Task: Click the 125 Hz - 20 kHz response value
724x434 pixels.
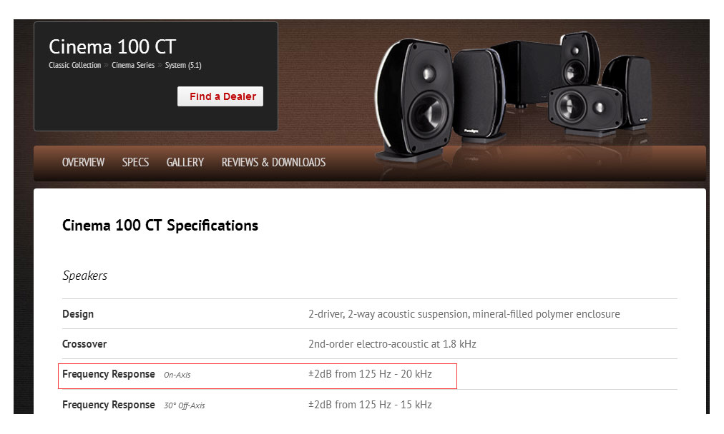Action: click(370, 374)
